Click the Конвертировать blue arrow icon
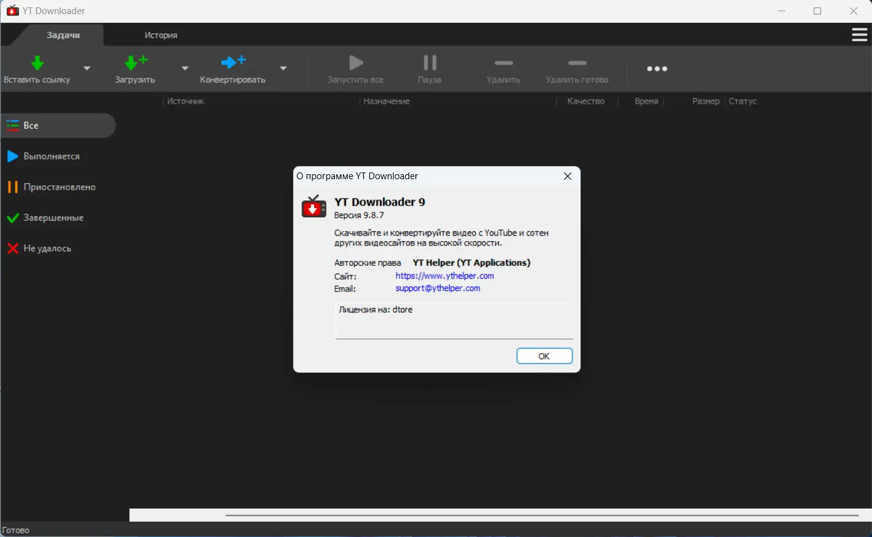The height and width of the screenshot is (537, 872). [233, 62]
